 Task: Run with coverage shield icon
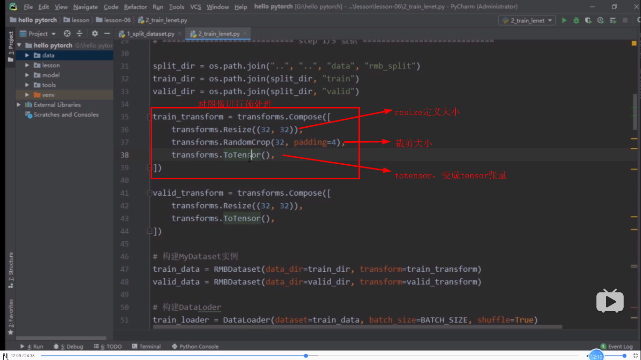pos(588,20)
